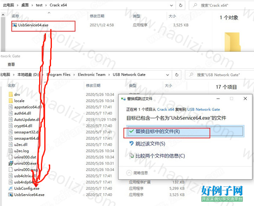Click the unins000.msg file icon
This screenshot has height=206, width=254.
(11, 169)
